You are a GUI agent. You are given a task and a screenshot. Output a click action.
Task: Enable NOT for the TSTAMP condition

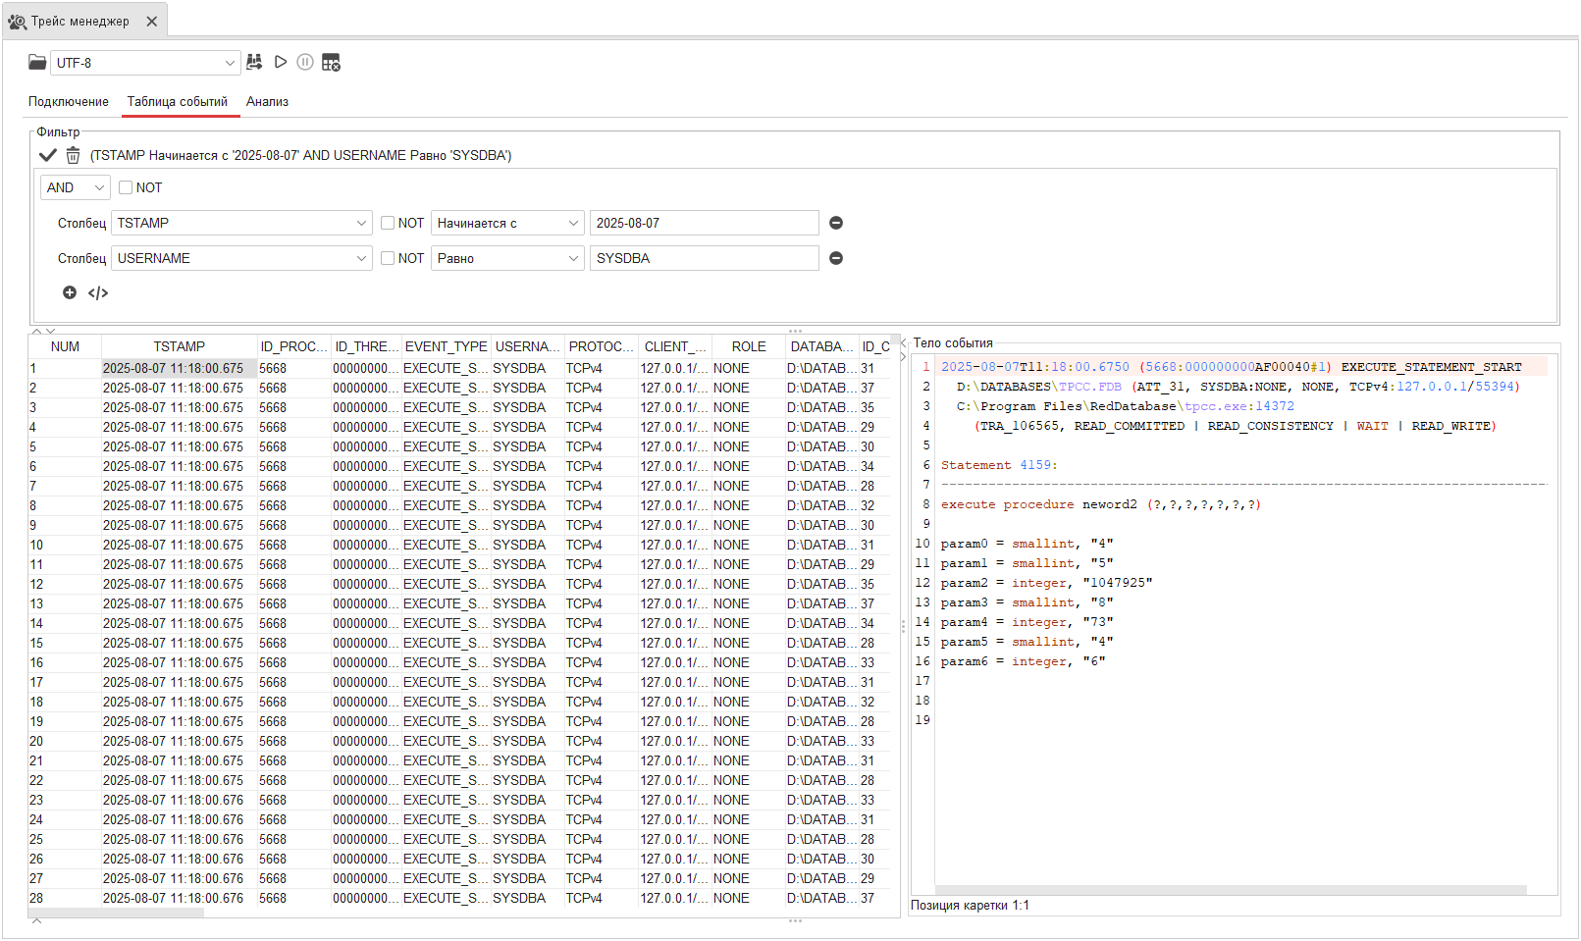[x=389, y=223]
